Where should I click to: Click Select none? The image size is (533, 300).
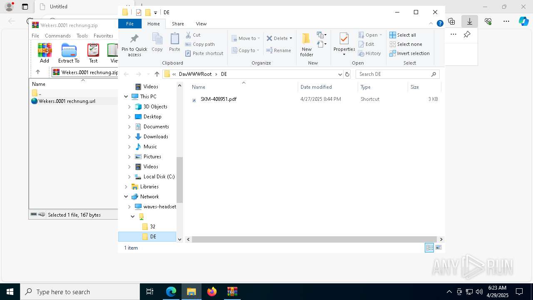[x=406, y=44]
